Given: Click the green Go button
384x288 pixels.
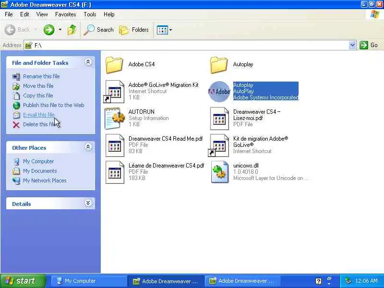Looking at the screenshot, I should (x=369, y=45).
